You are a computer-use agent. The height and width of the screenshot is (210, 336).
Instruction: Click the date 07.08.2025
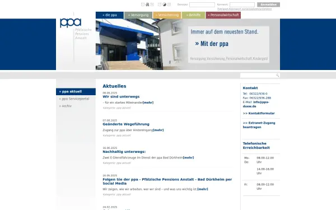(110, 120)
